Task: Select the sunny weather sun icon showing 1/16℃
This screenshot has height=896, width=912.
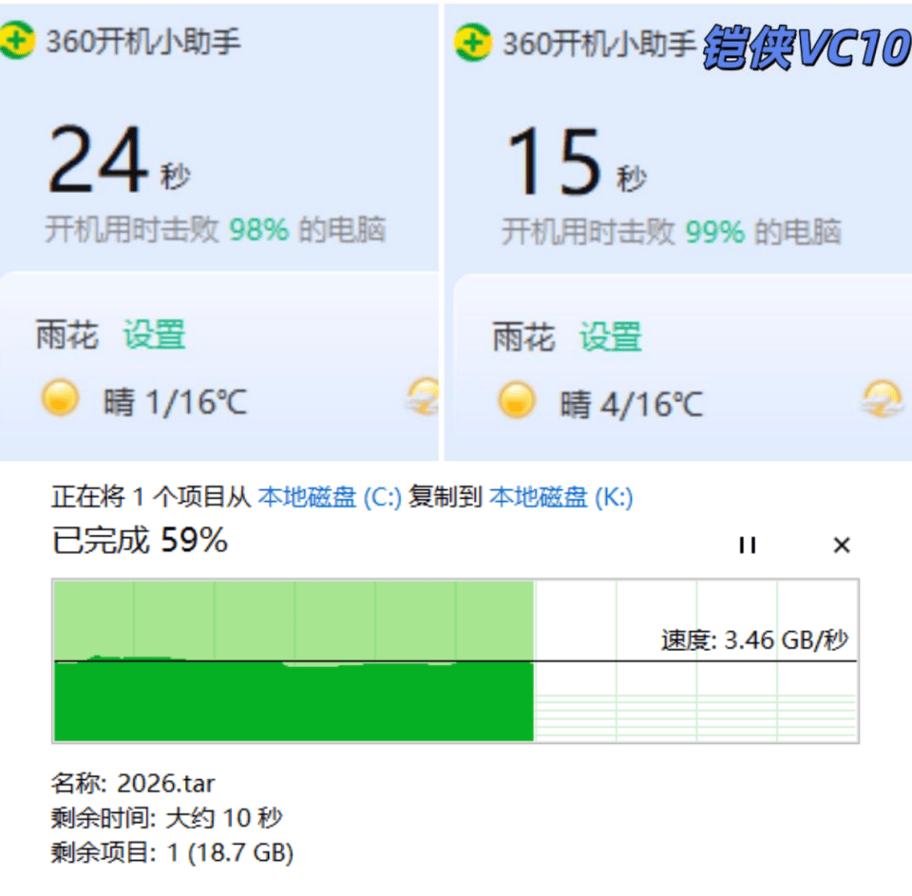Action: (60, 398)
